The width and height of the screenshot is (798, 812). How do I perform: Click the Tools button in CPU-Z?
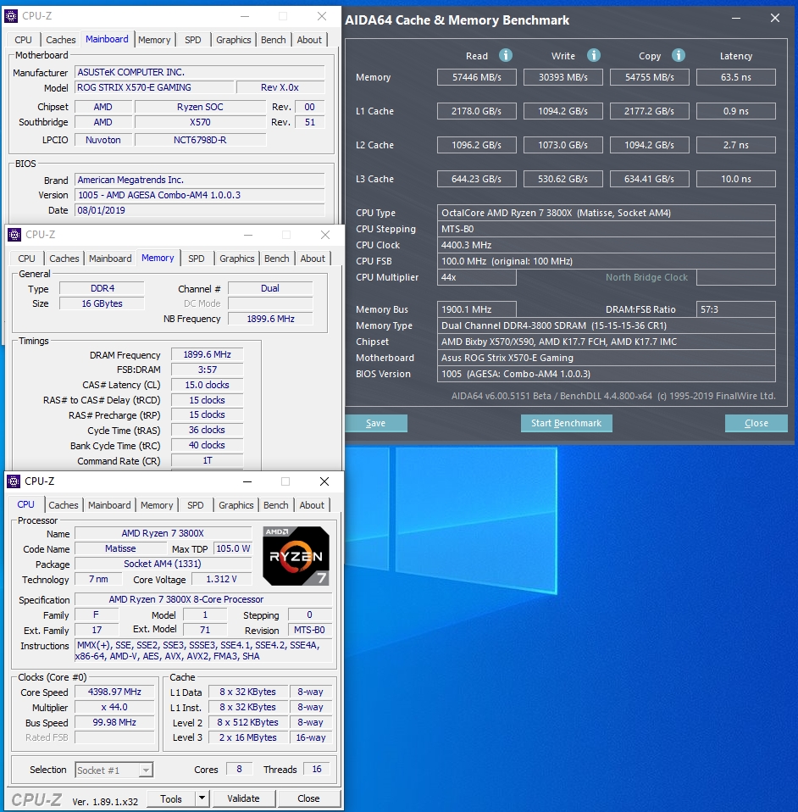click(x=171, y=798)
